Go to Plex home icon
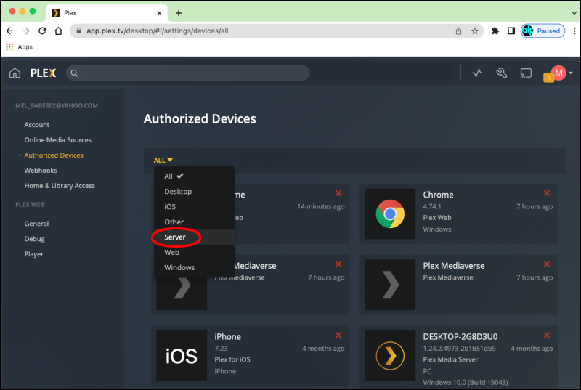The width and height of the screenshot is (581, 390). (x=15, y=73)
